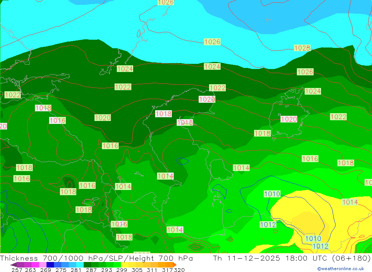This screenshot has height=272, width=372.
Task: Click the legend value 257
Action: pyautogui.click(x=17, y=270)
